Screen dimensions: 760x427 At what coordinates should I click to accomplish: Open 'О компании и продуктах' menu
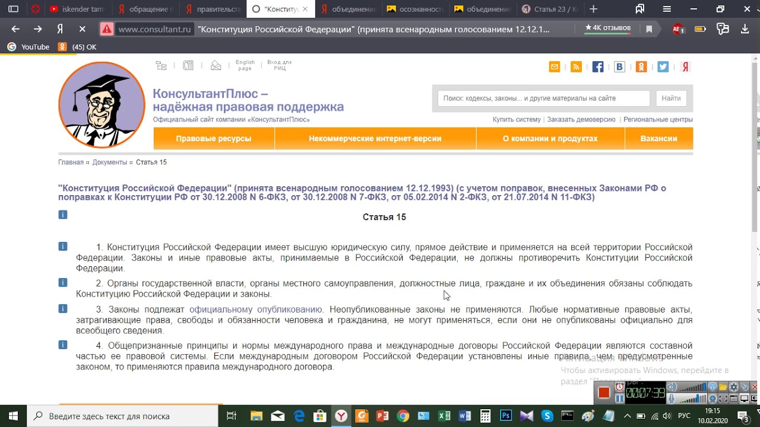pos(550,138)
